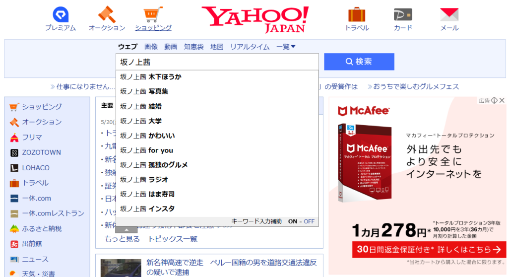The height and width of the screenshot is (277, 508).
Task: Turn keyword input assistance OFF
Action: coord(309,221)
